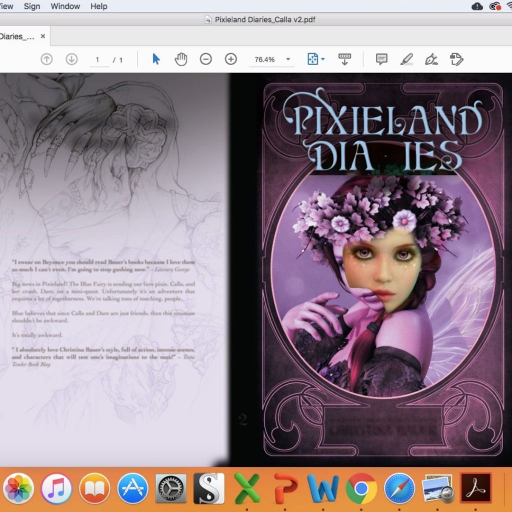Click the cloud status icon in menu bar

(x=477, y=6)
